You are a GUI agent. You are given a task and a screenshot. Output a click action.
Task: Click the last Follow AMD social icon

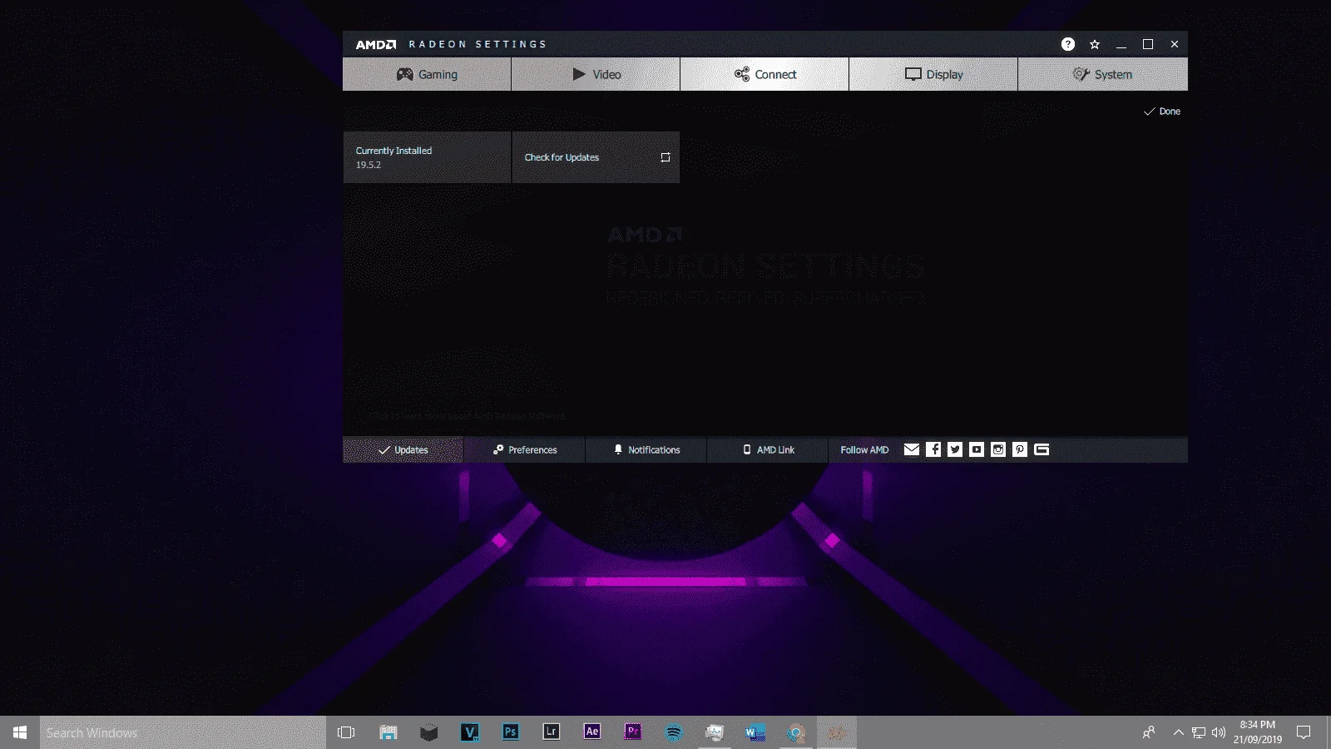coord(1042,449)
